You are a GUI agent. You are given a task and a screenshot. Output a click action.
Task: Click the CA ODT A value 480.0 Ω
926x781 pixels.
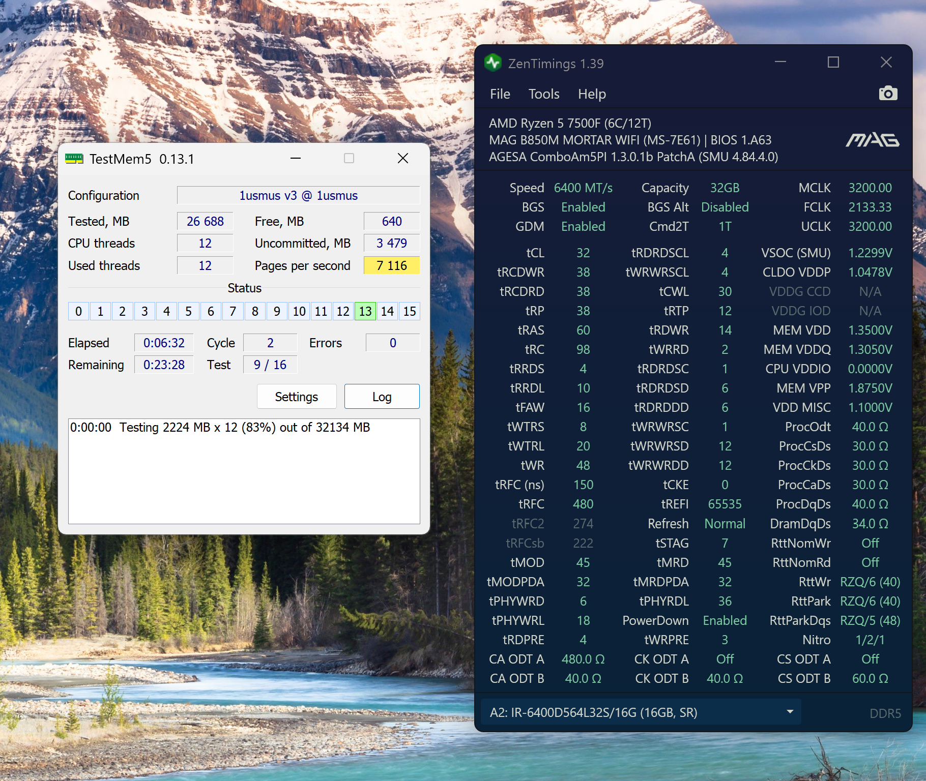pyautogui.click(x=583, y=659)
